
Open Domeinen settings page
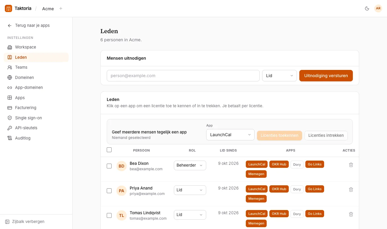click(x=36, y=77)
